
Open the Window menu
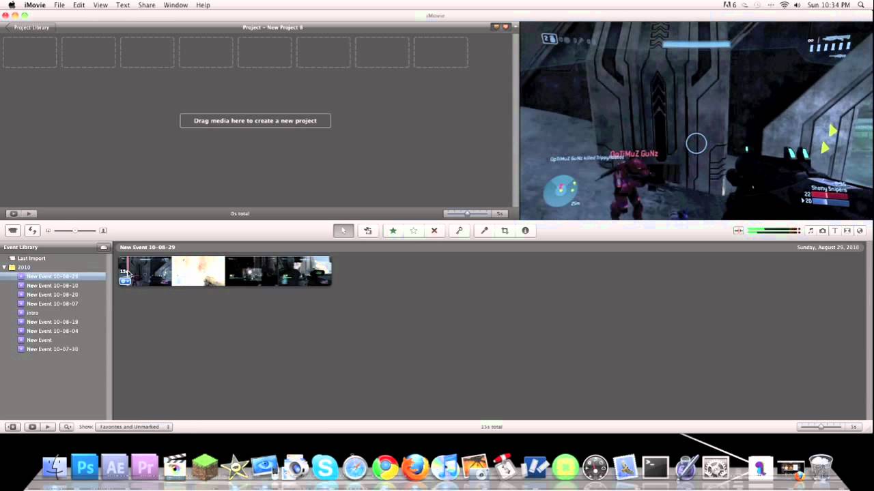click(175, 5)
